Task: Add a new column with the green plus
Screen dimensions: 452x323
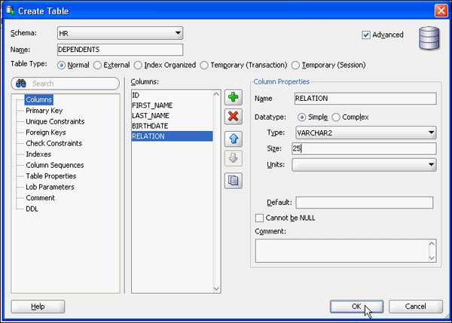Action: [234, 97]
